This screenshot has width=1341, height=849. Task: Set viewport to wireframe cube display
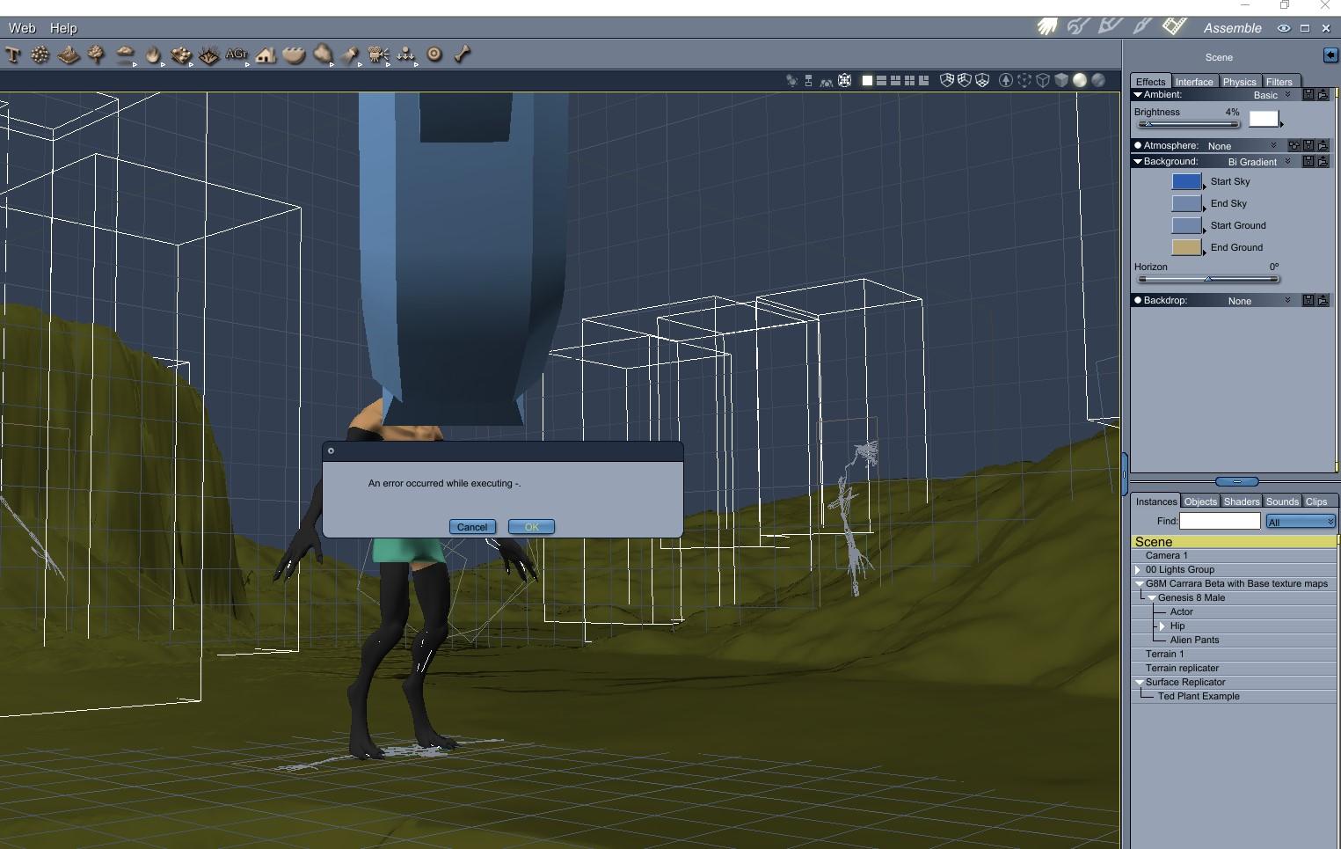point(1043,80)
